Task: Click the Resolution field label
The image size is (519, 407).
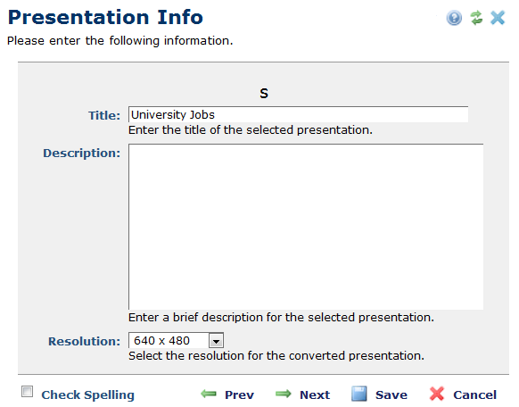Action: (84, 342)
